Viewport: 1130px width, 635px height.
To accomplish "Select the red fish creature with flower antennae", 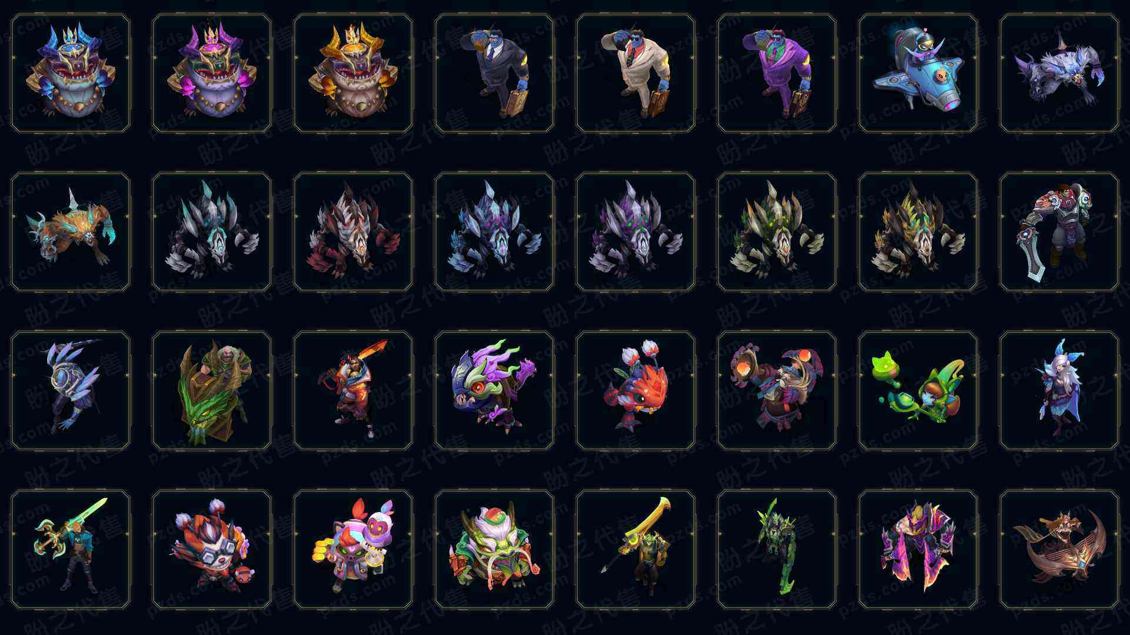I will point(636,390).
